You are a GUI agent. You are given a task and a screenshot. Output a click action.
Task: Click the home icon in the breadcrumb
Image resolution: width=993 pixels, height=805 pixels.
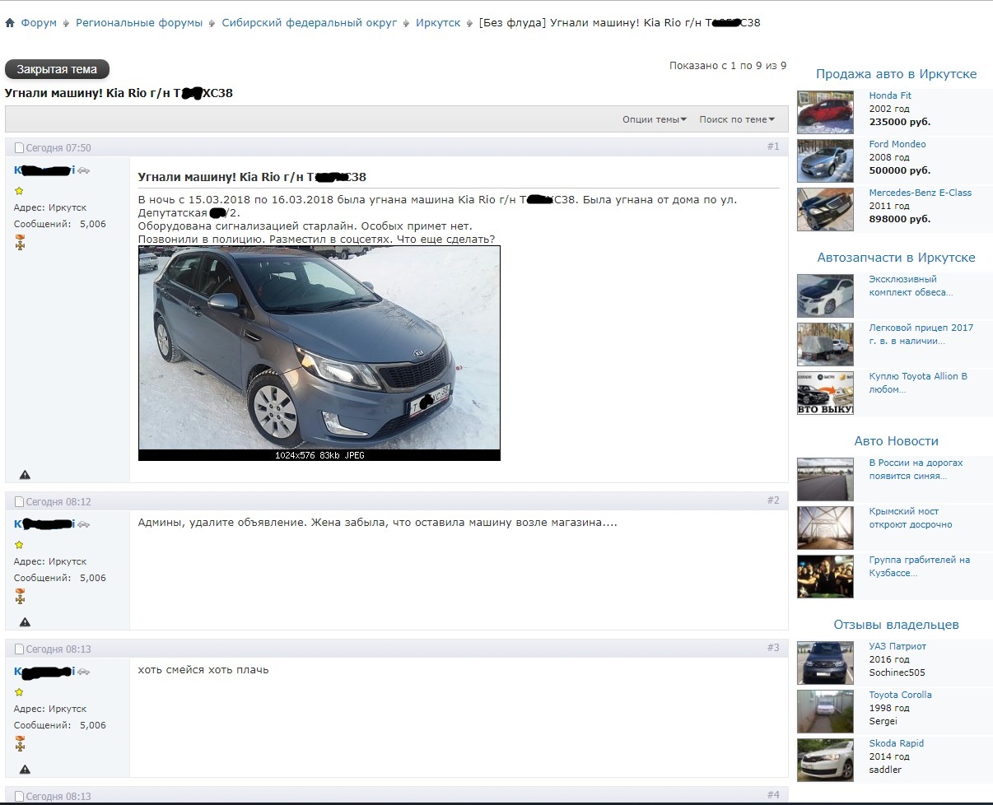click(10, 23)
